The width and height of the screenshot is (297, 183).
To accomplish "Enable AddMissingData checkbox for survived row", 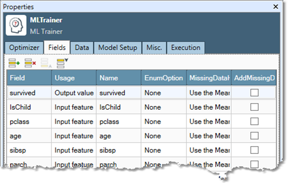I will tap(254, 93).
